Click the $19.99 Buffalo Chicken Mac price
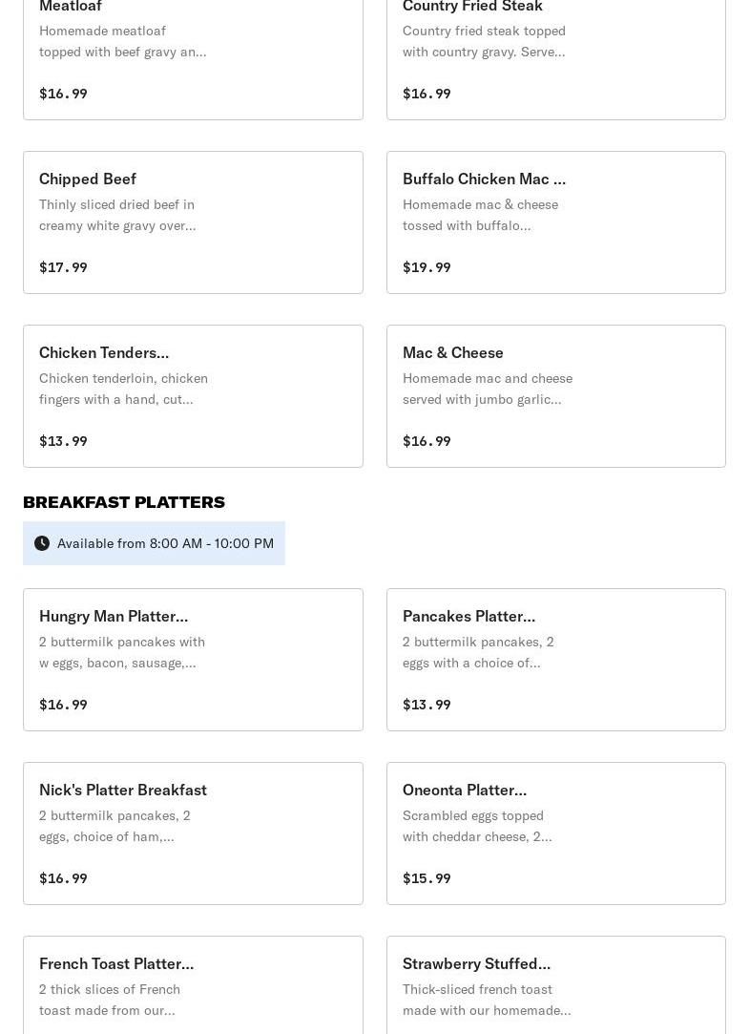 click(x=427, y=267)
